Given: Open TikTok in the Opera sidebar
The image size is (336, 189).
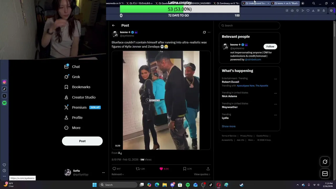Looking at the screenshot, I should (x=4, y=89).
